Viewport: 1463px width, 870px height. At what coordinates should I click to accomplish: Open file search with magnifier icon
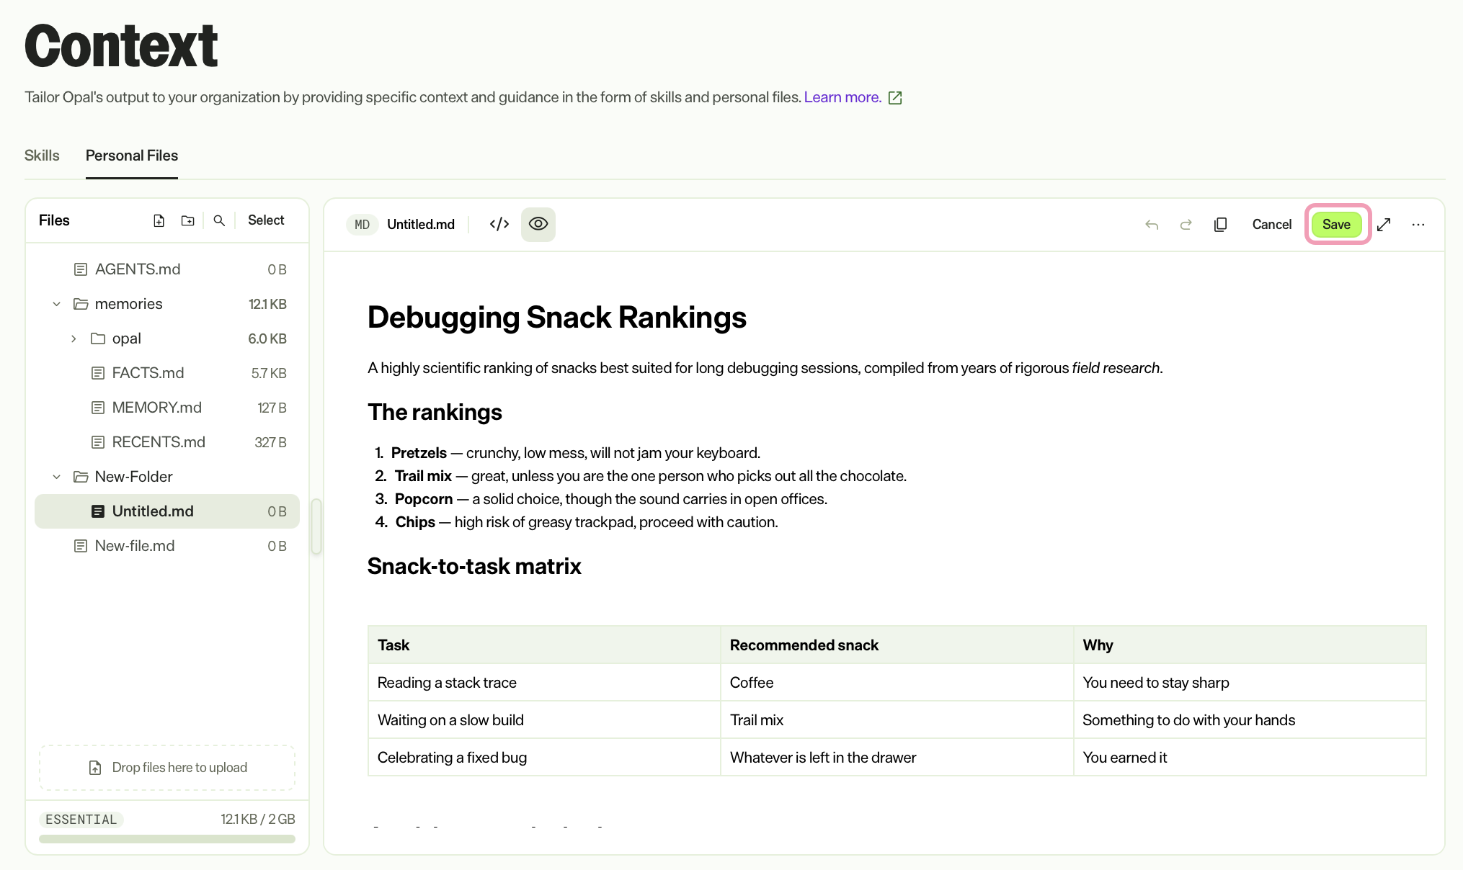pyautogui.click(x=219, y=220)
